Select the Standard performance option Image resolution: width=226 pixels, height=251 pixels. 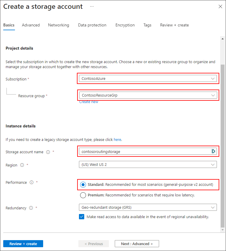coord(83,185)
